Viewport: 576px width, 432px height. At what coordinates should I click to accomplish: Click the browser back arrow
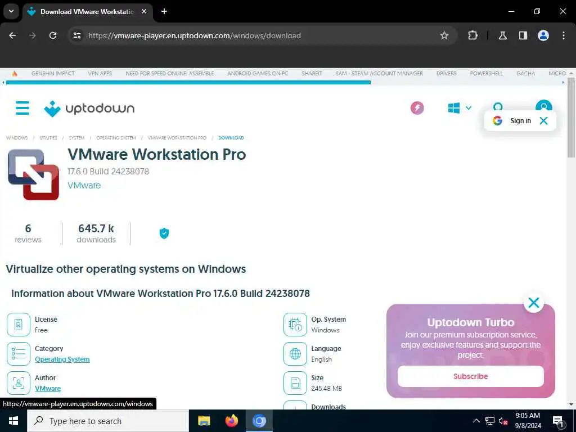(x=12, y=35)
